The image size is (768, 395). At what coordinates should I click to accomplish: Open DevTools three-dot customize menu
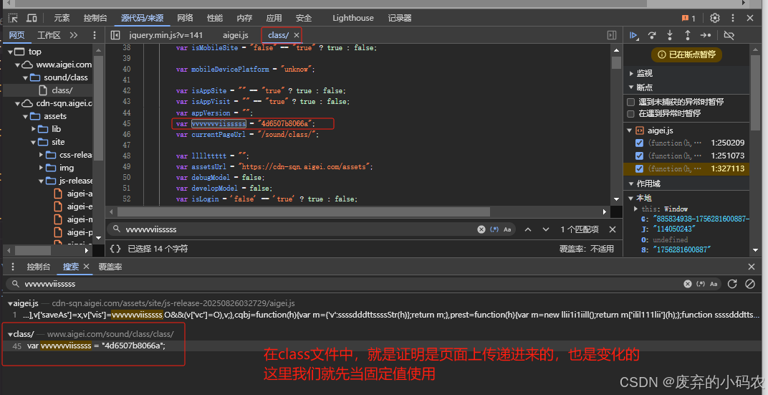pyautogui.click(x=733, y=18)
